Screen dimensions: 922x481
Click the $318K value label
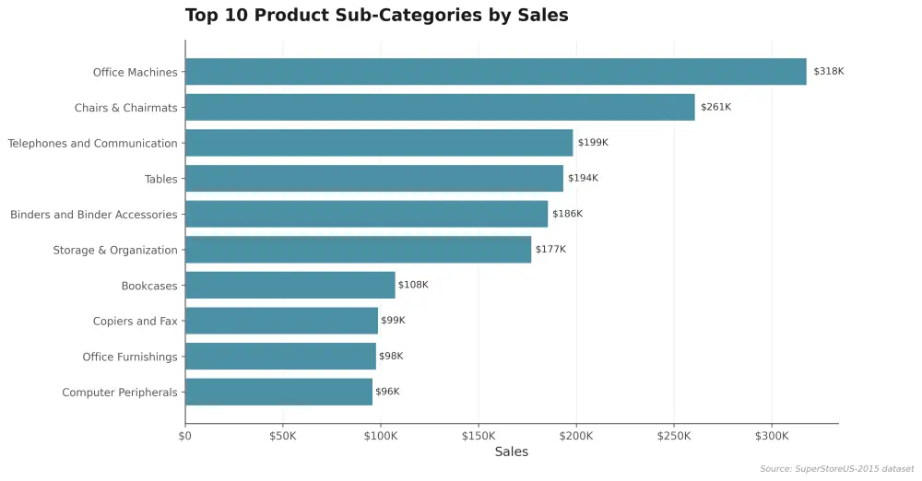coord(829,71)
